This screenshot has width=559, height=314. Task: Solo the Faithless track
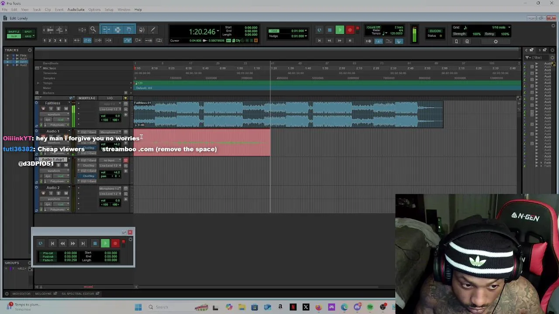click(x=58, y=109)
